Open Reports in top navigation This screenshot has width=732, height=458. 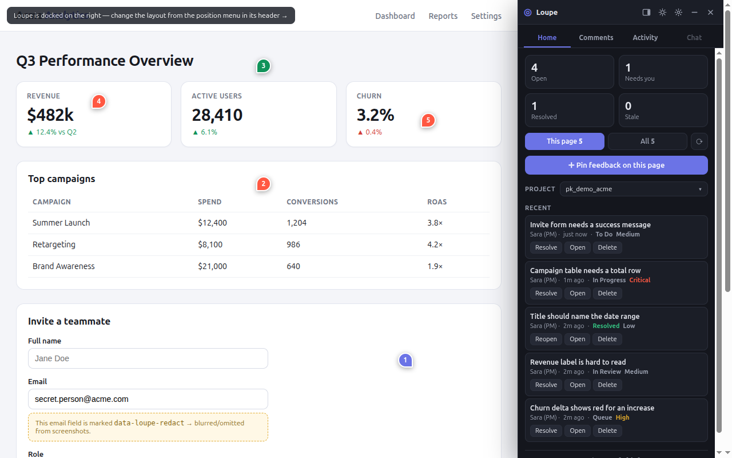(443, 16)
